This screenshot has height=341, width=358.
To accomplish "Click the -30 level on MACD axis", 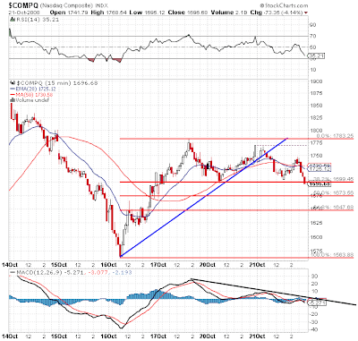I will 313,322.
